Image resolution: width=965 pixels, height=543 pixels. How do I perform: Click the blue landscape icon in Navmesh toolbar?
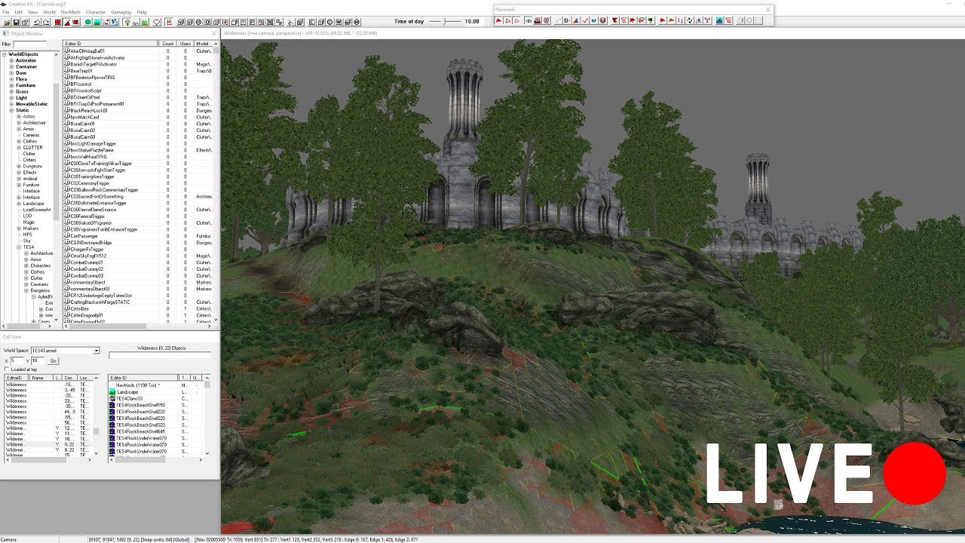tap(718, 20)
